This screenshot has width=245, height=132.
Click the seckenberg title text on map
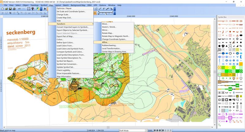pyautogui.click(x=21, y=32)
